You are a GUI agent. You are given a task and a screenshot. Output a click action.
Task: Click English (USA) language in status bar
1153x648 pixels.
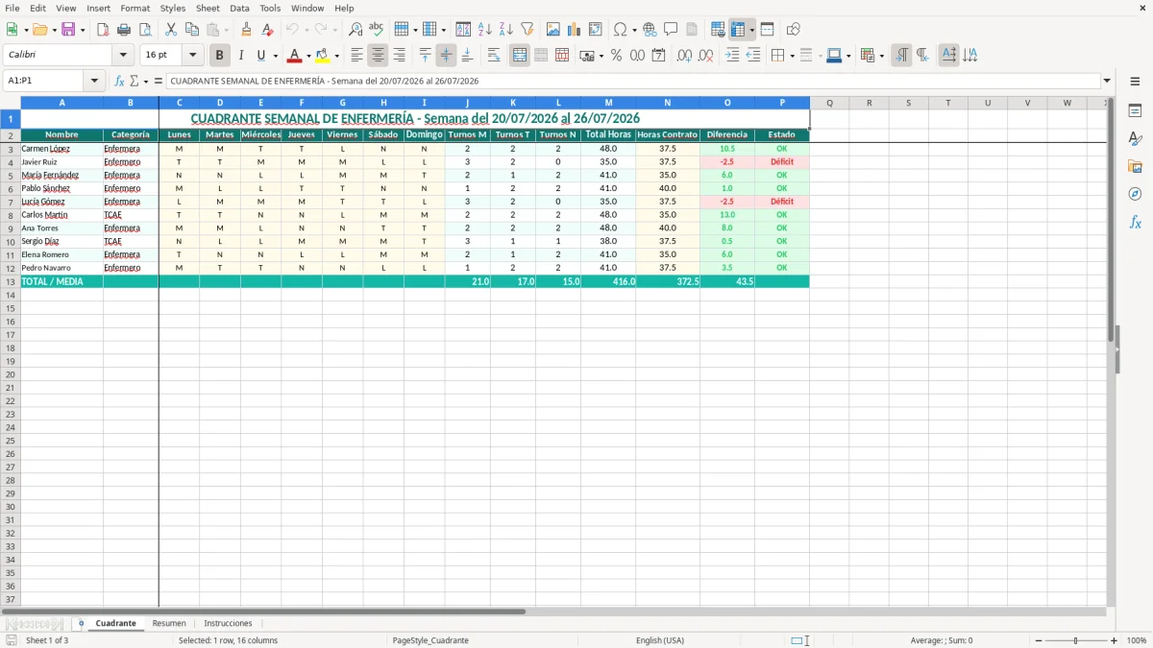(660, 640)
